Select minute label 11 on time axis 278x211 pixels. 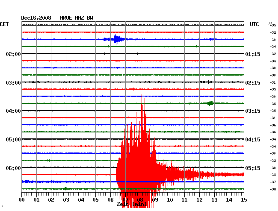[184, 199]
